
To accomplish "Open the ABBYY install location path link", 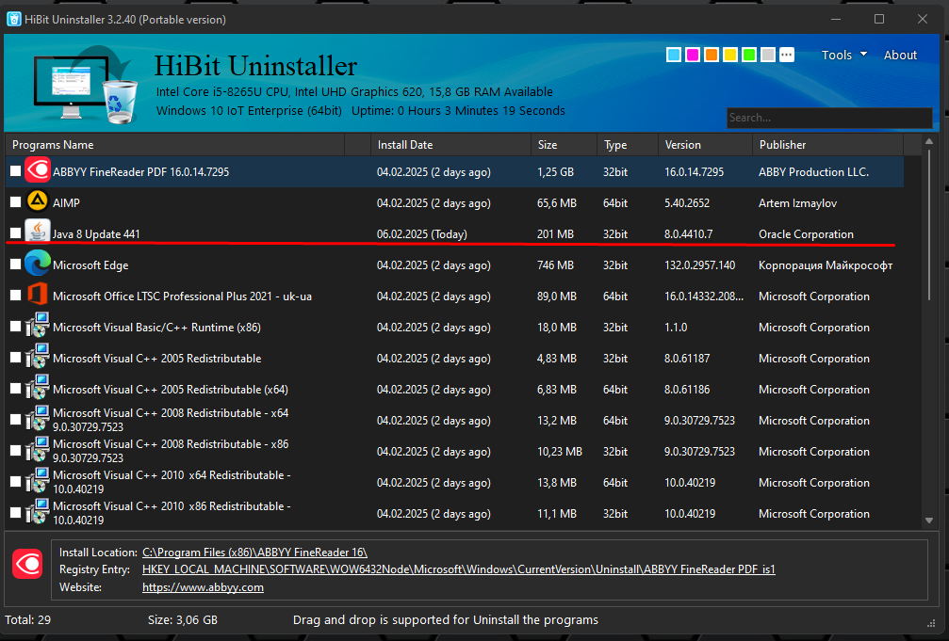I will pyautogui.click(x=254, y=552).
